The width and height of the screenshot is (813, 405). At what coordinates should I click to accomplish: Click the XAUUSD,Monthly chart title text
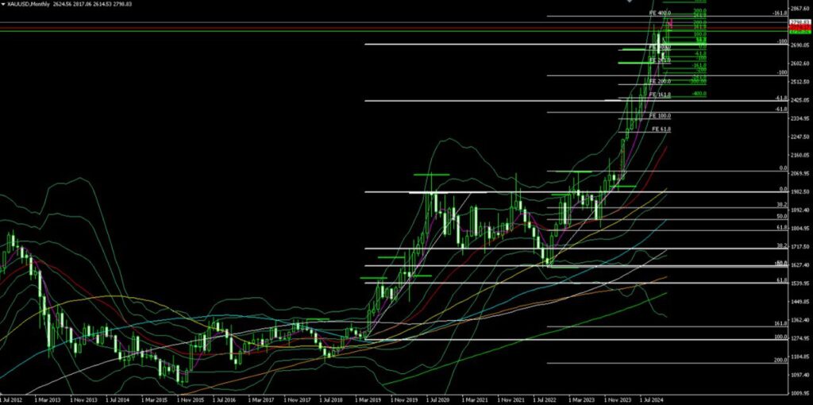click(x=28, y=3)
